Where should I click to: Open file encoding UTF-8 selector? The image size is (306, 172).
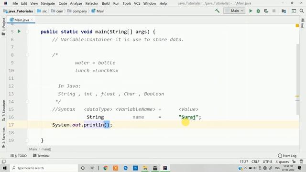[x=267, y=161]
